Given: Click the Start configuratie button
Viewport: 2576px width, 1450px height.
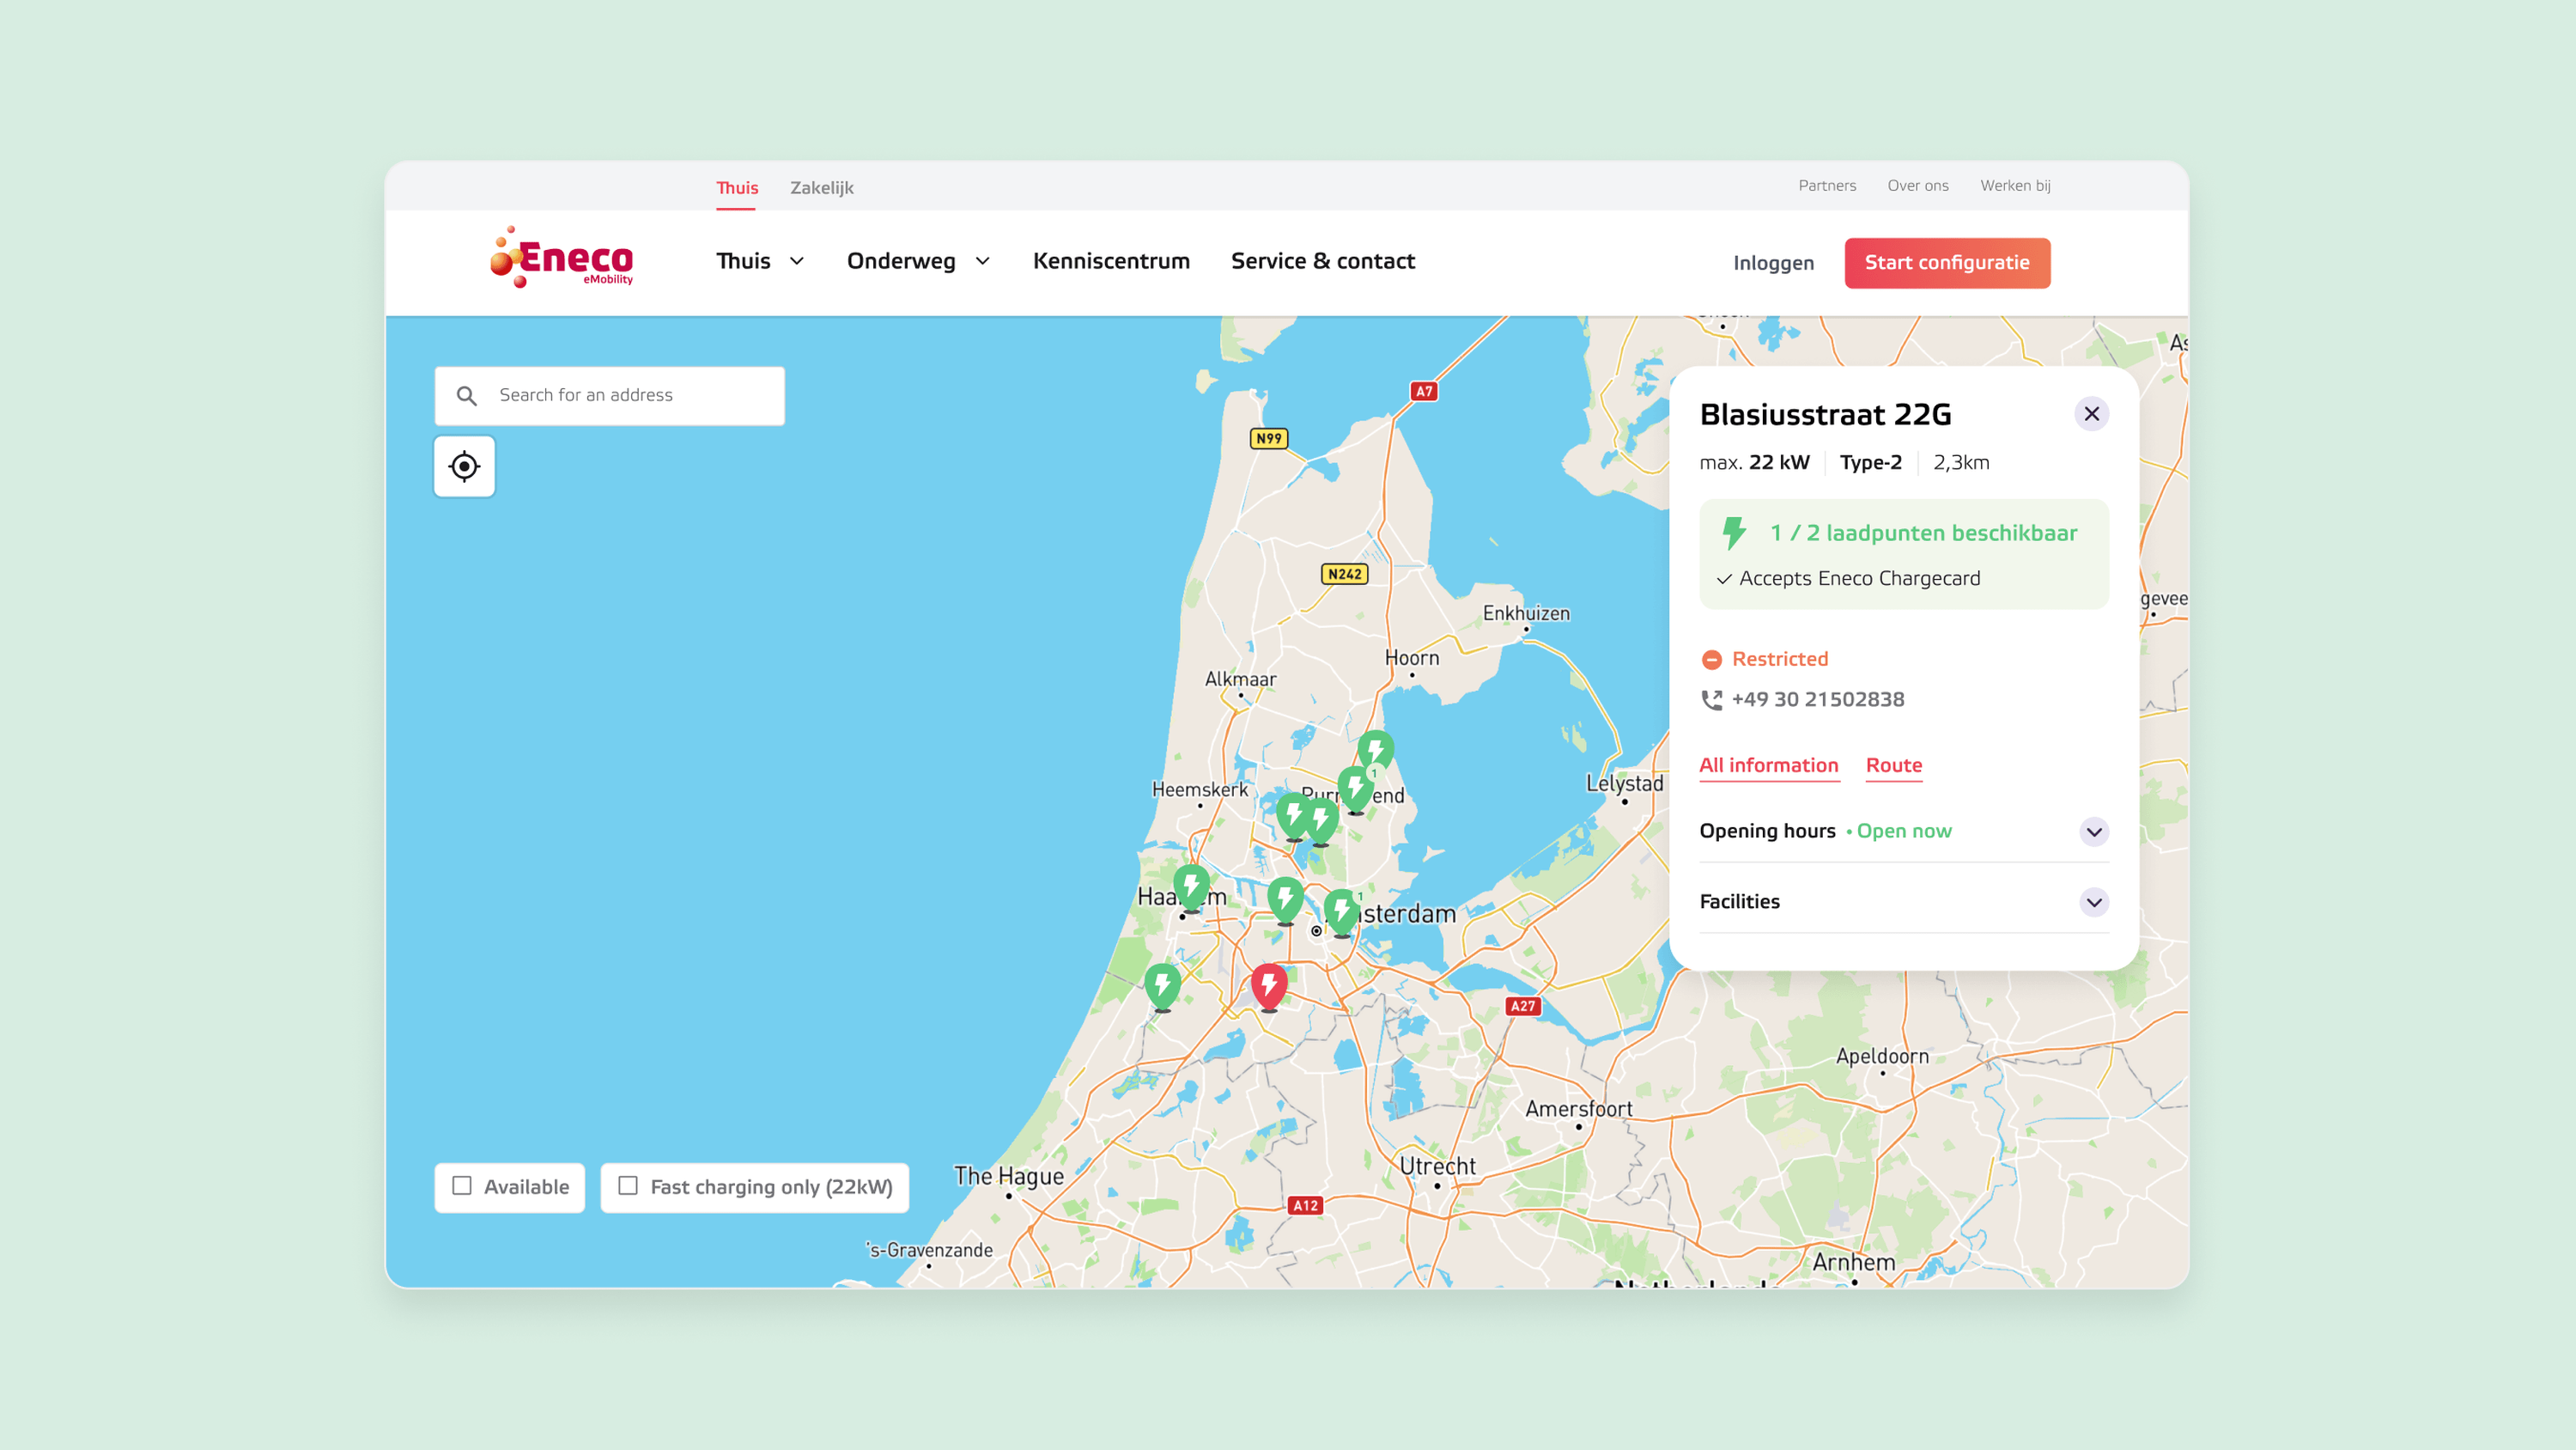Looking at the screenshot, I should [x=1947, y=263].
